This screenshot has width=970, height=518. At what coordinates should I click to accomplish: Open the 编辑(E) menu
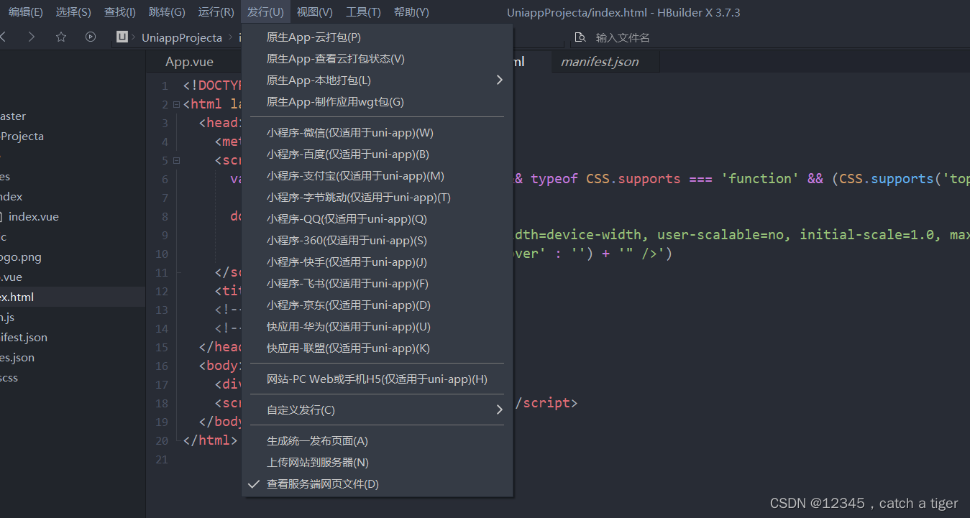(x=25, y=12)
